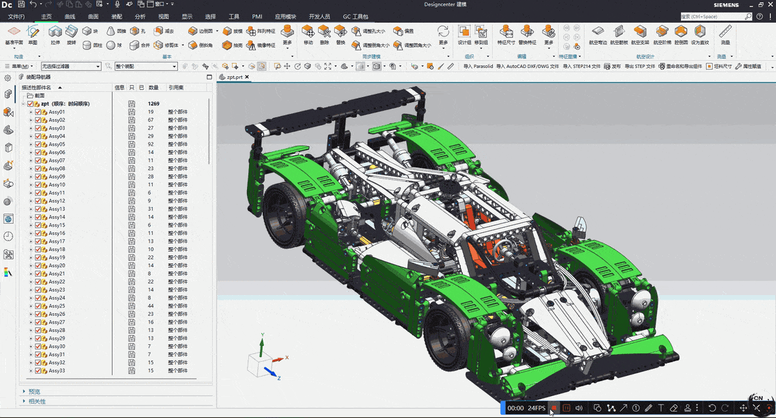Open the 文件(F) menu

click(16, 16)
